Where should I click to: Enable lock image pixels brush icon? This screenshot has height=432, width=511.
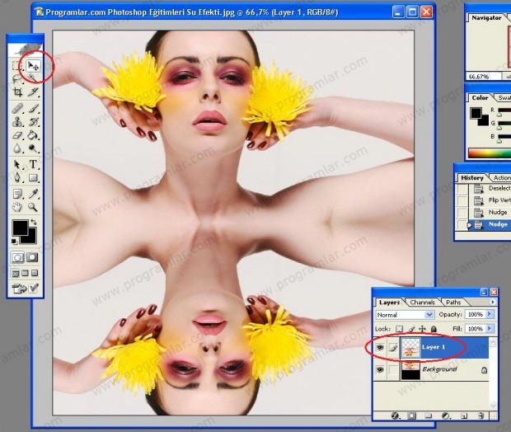point(411,329)
